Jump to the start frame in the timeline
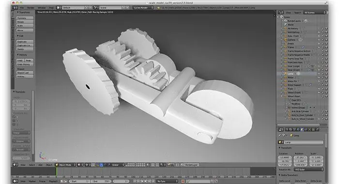Viewport: 339px width, 184px height. point(135,181)
